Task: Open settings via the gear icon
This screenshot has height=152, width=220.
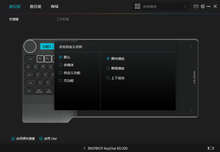Action: [x=203, y=6]
